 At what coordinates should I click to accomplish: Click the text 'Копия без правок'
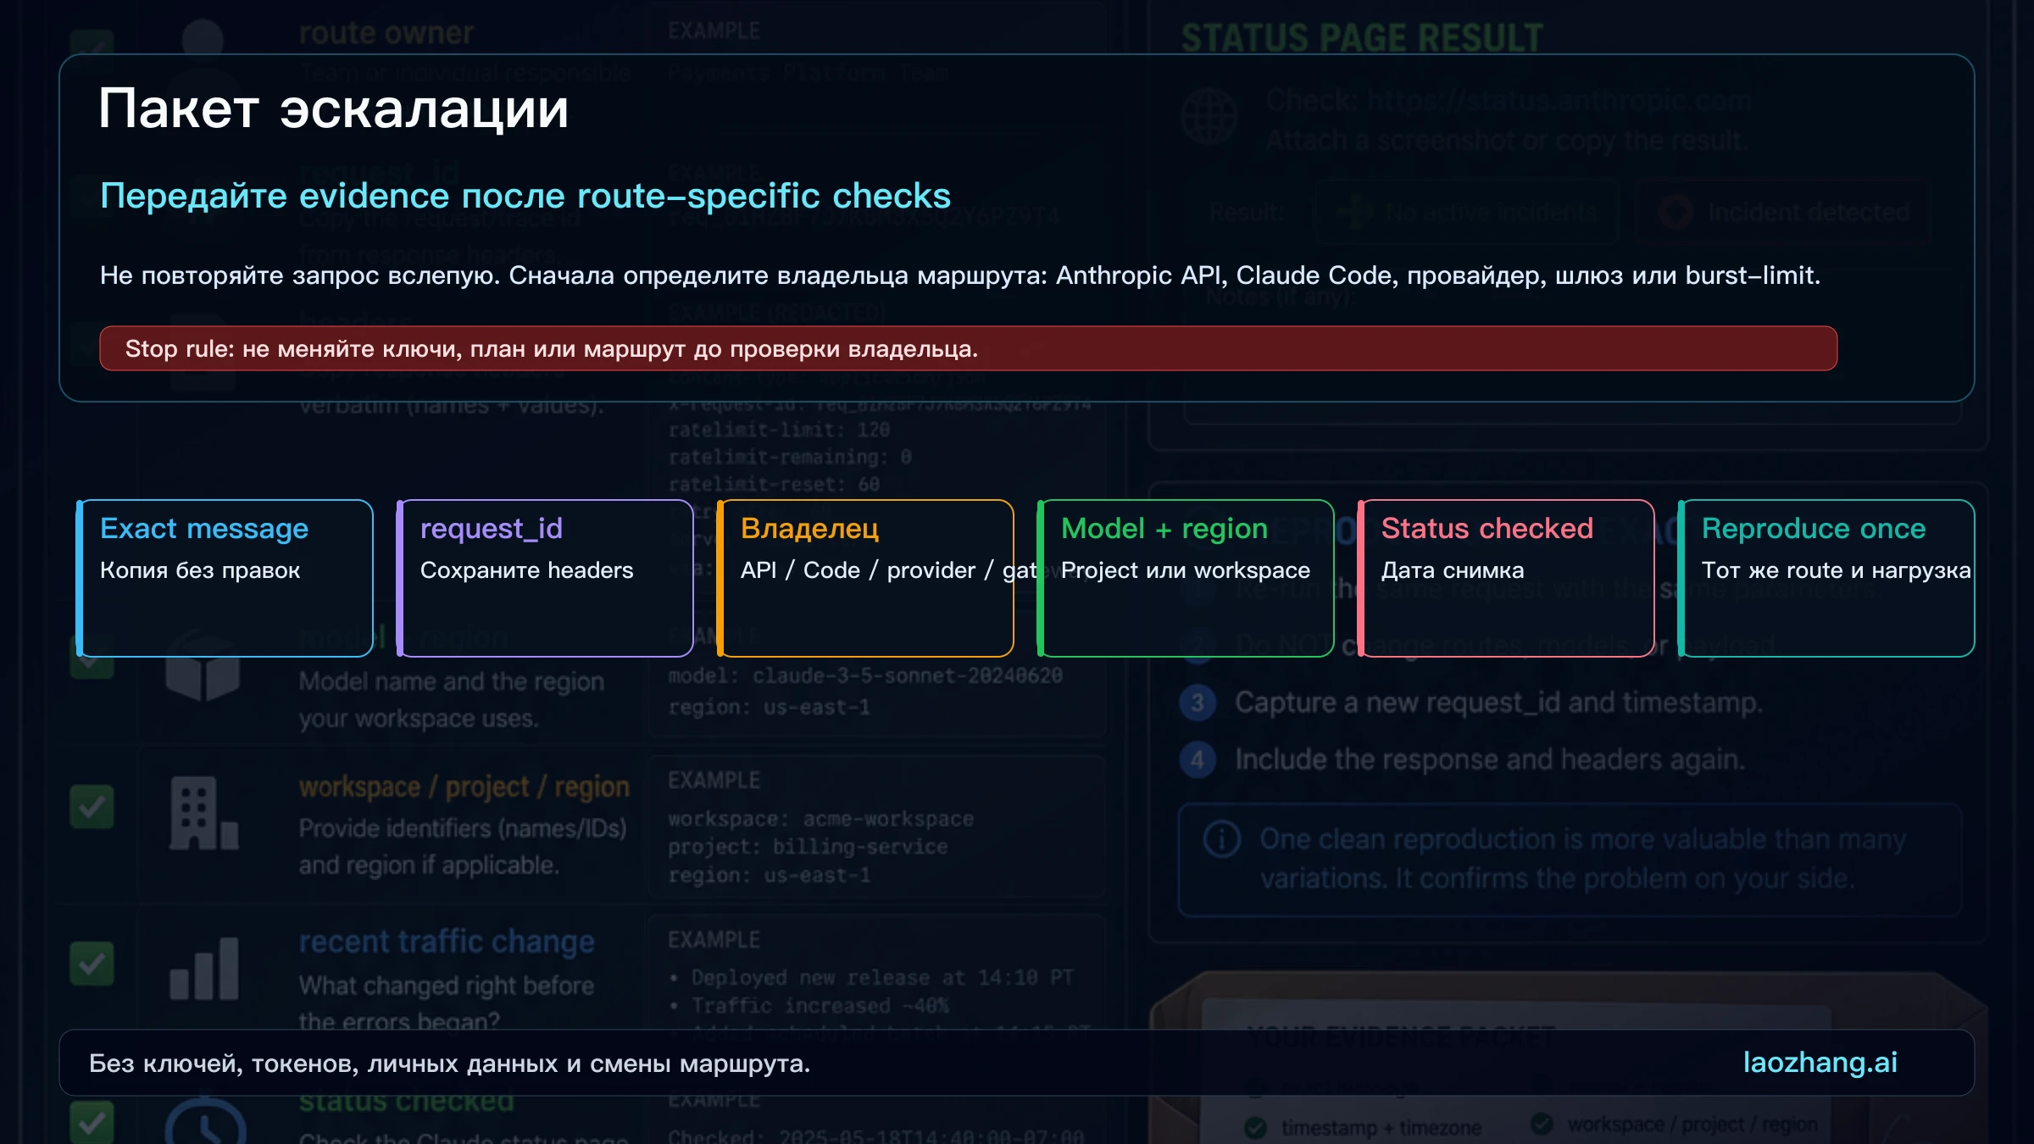pos(200,570)
